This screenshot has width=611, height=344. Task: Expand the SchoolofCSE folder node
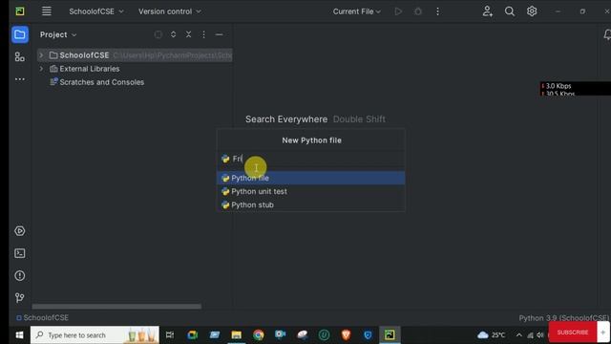click(41, 55)
